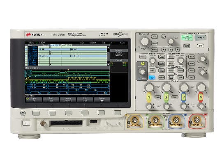Toggle the Math waveform button

click(192, 71)
